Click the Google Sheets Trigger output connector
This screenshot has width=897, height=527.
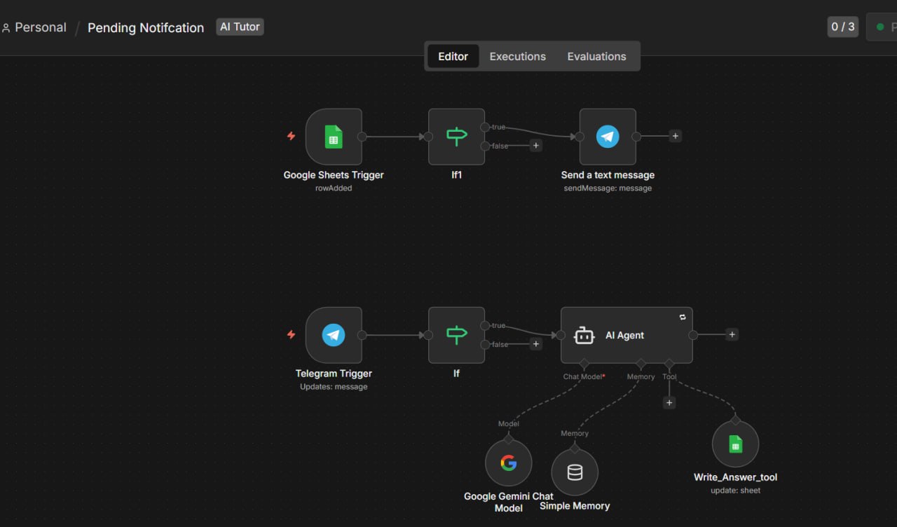pyautogui.click(x=362, y=137)
